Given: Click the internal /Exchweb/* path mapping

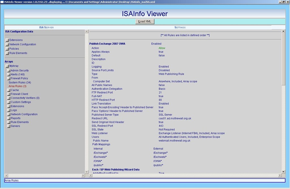Looking at the screenshot, I should (x=100, y=157).
